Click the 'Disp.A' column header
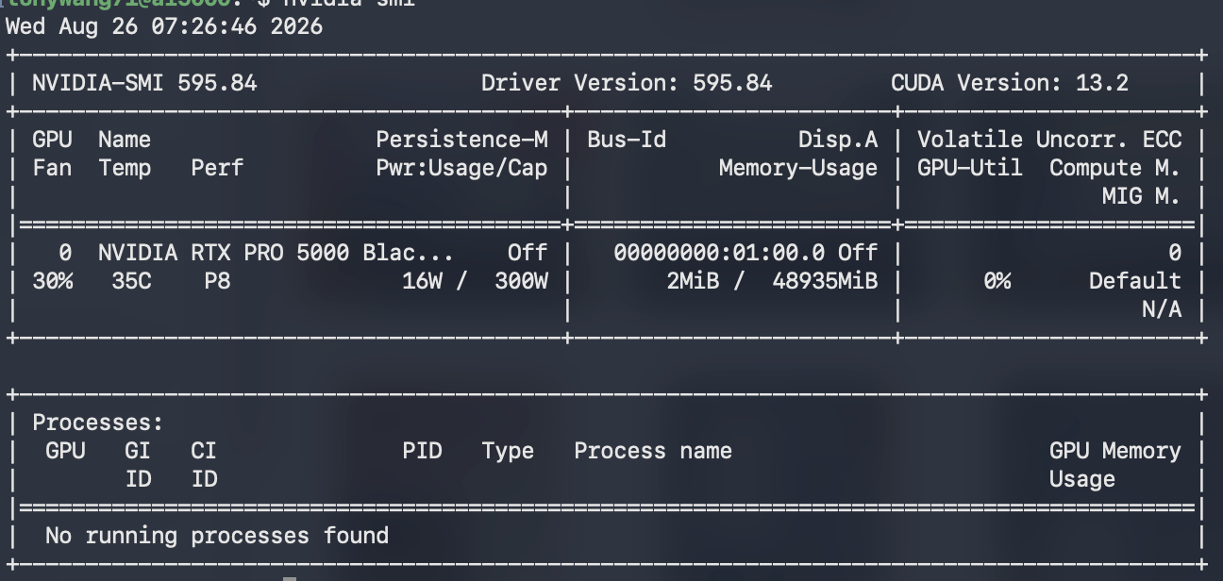Screen dimensions: 1223x581 [838, 140]
